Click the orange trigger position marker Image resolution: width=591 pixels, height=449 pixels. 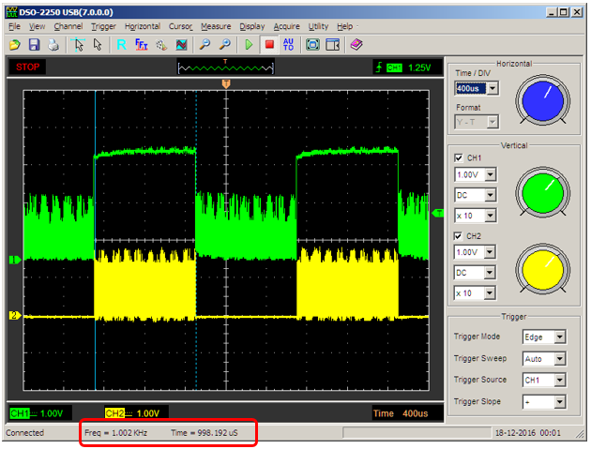tap(226, 83)
